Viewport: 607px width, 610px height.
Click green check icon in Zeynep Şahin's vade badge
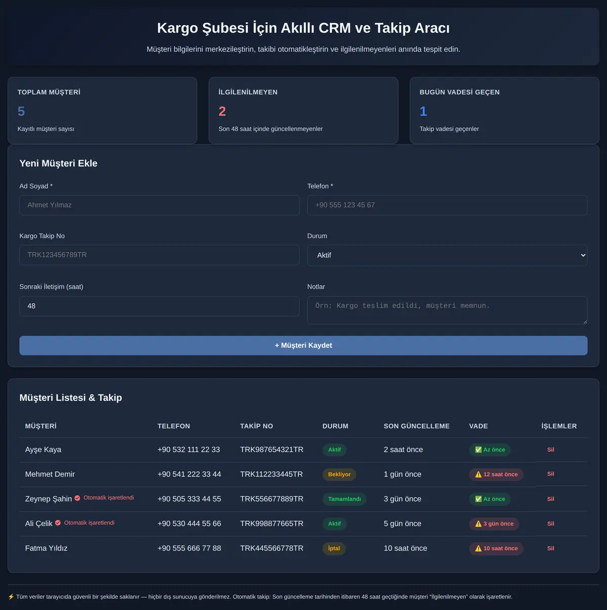coord(478,499)
